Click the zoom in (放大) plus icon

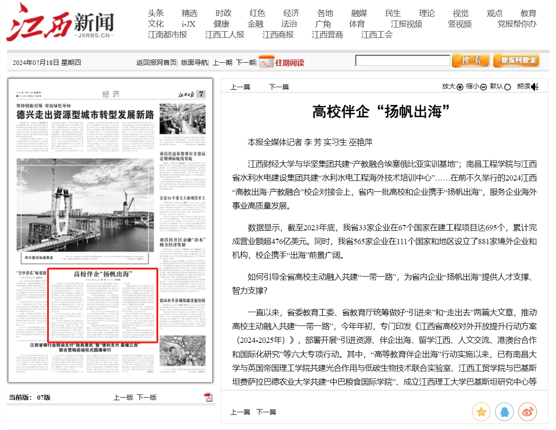click(460, 87)
